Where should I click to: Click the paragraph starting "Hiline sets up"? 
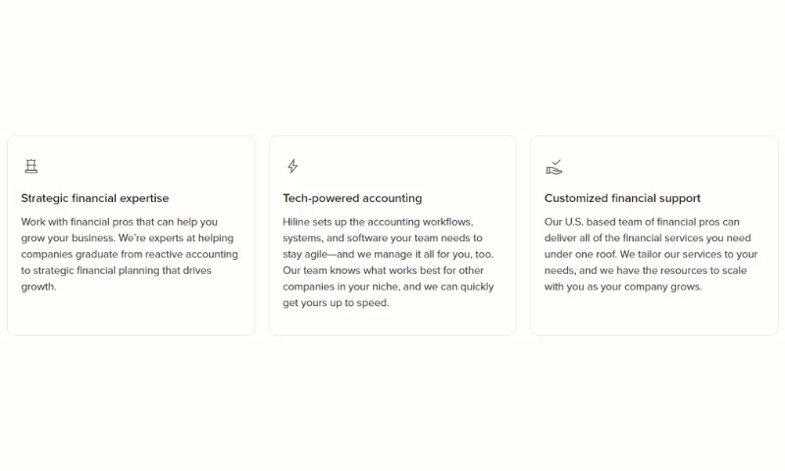point(388,262)
